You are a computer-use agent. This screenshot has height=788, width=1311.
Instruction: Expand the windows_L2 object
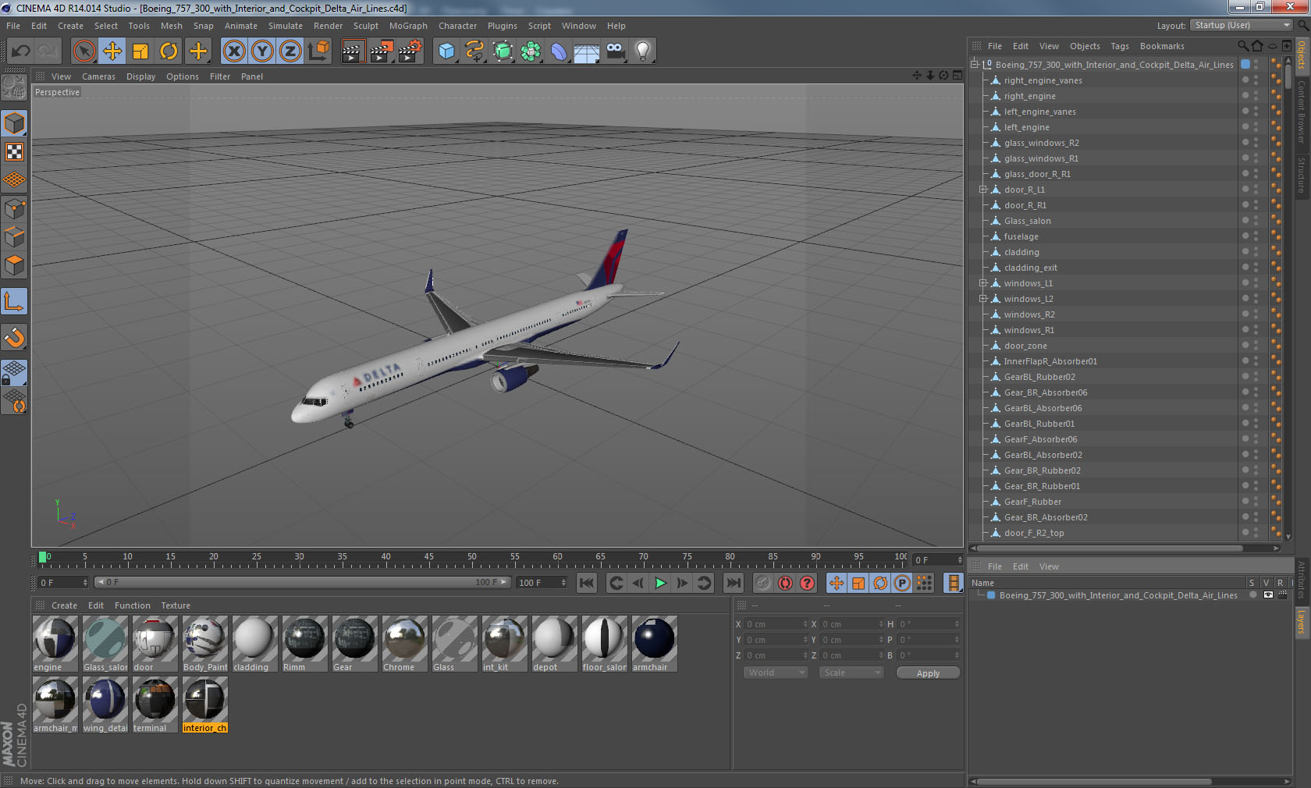[983, 299]
